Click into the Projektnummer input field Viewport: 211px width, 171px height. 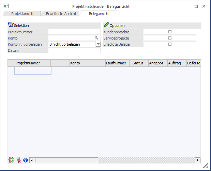click(x=74, y=32)
